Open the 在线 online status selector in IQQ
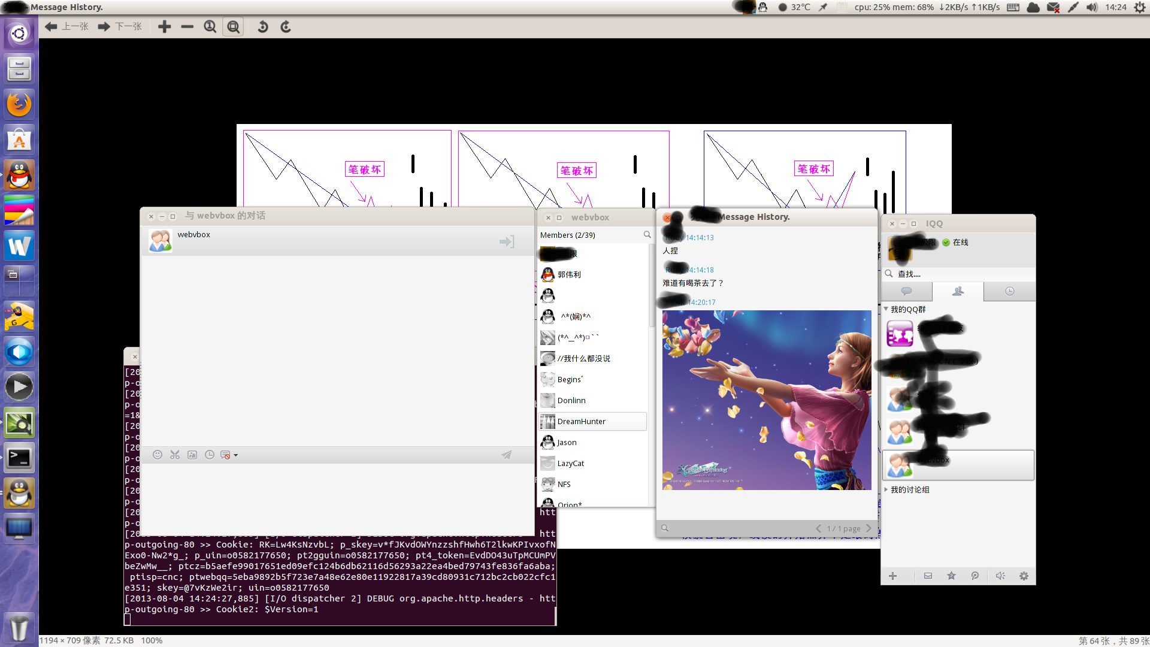Screen dimensions: 1150x647 pyautogui.click(x=955, y=243)
